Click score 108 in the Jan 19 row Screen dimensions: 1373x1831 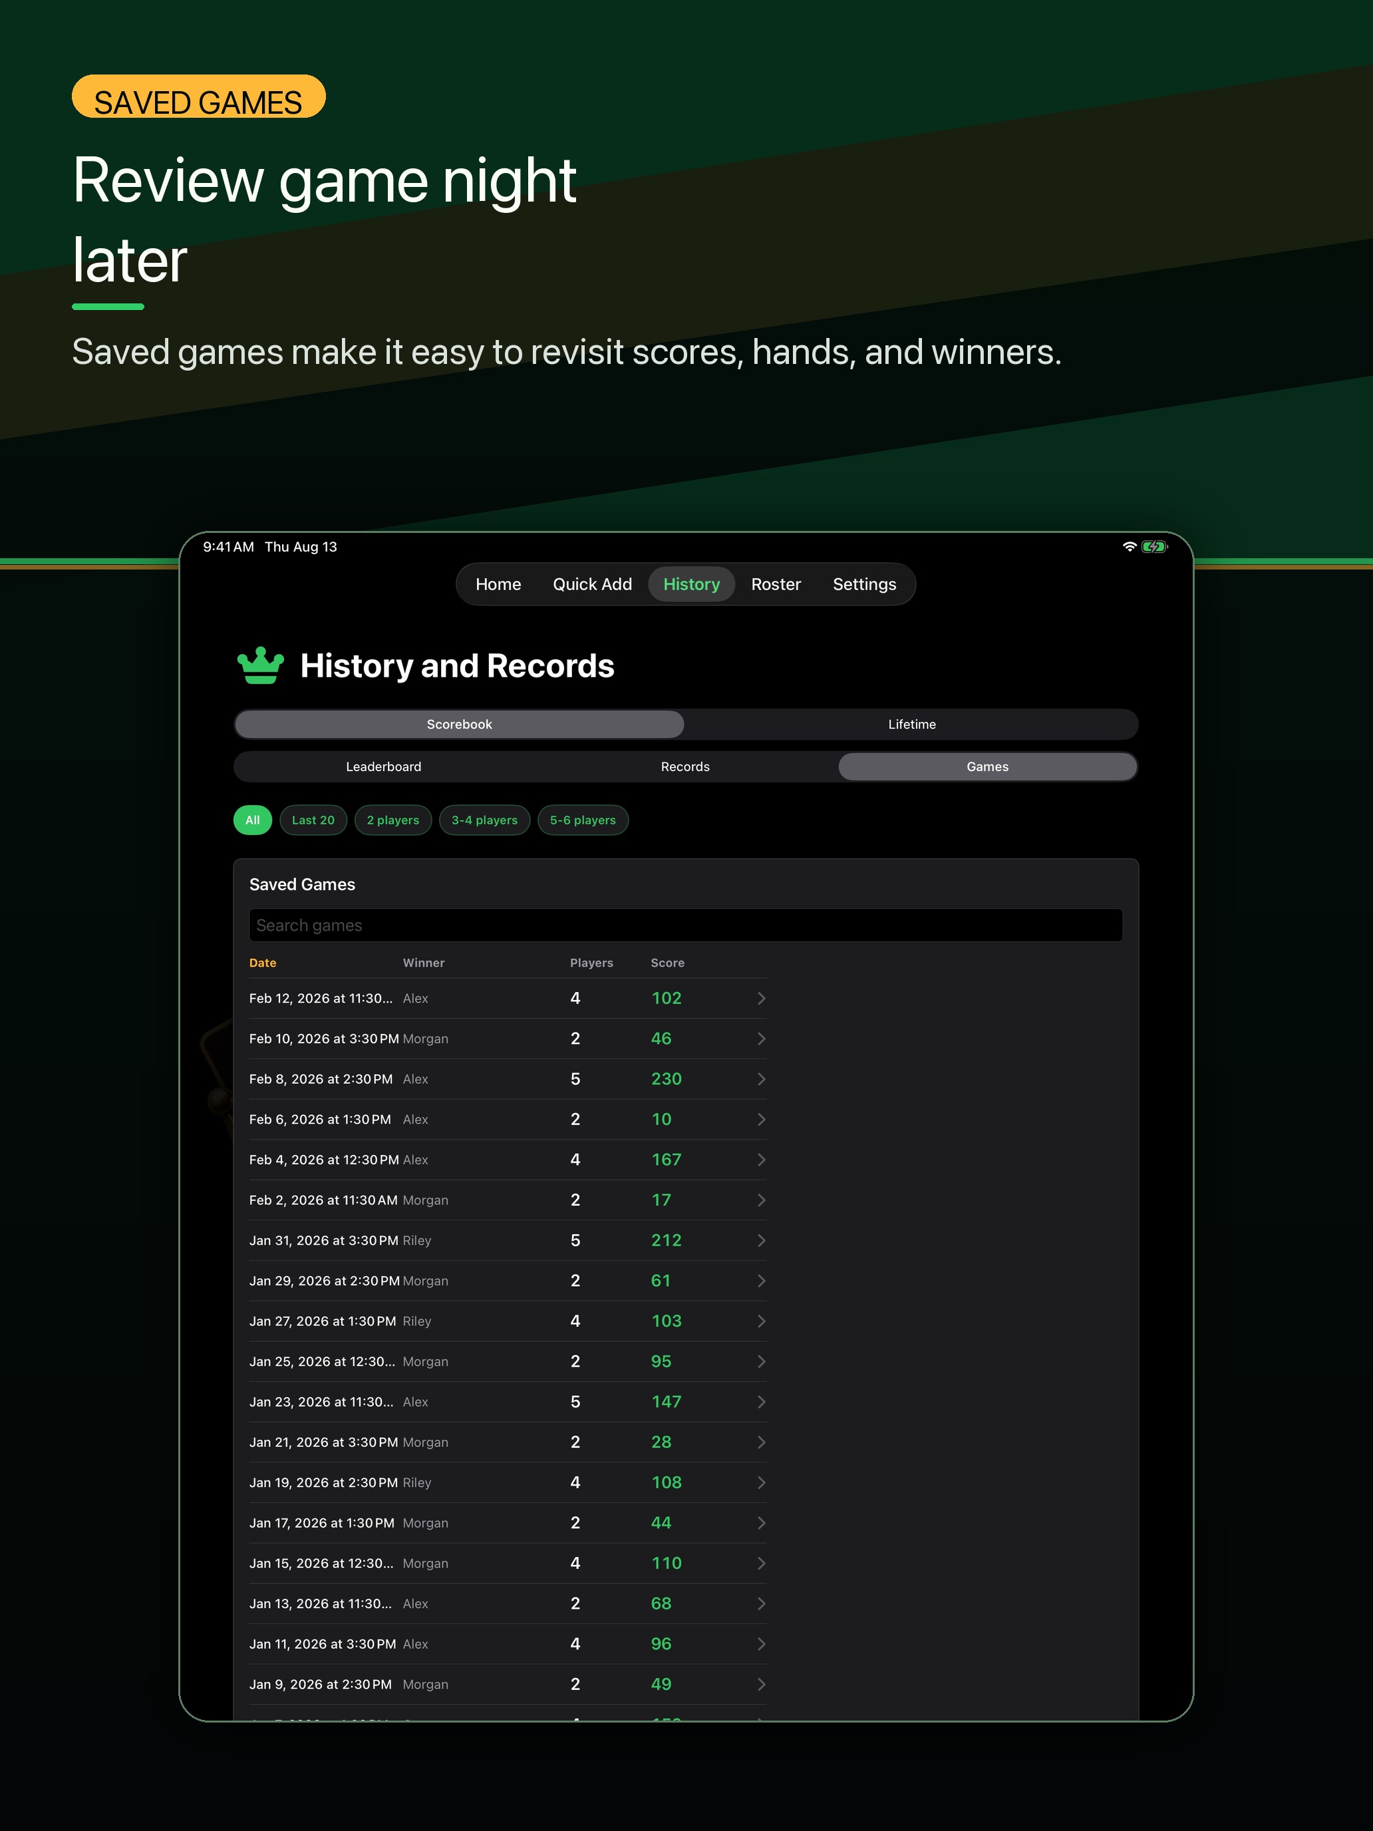point(667,1482)
